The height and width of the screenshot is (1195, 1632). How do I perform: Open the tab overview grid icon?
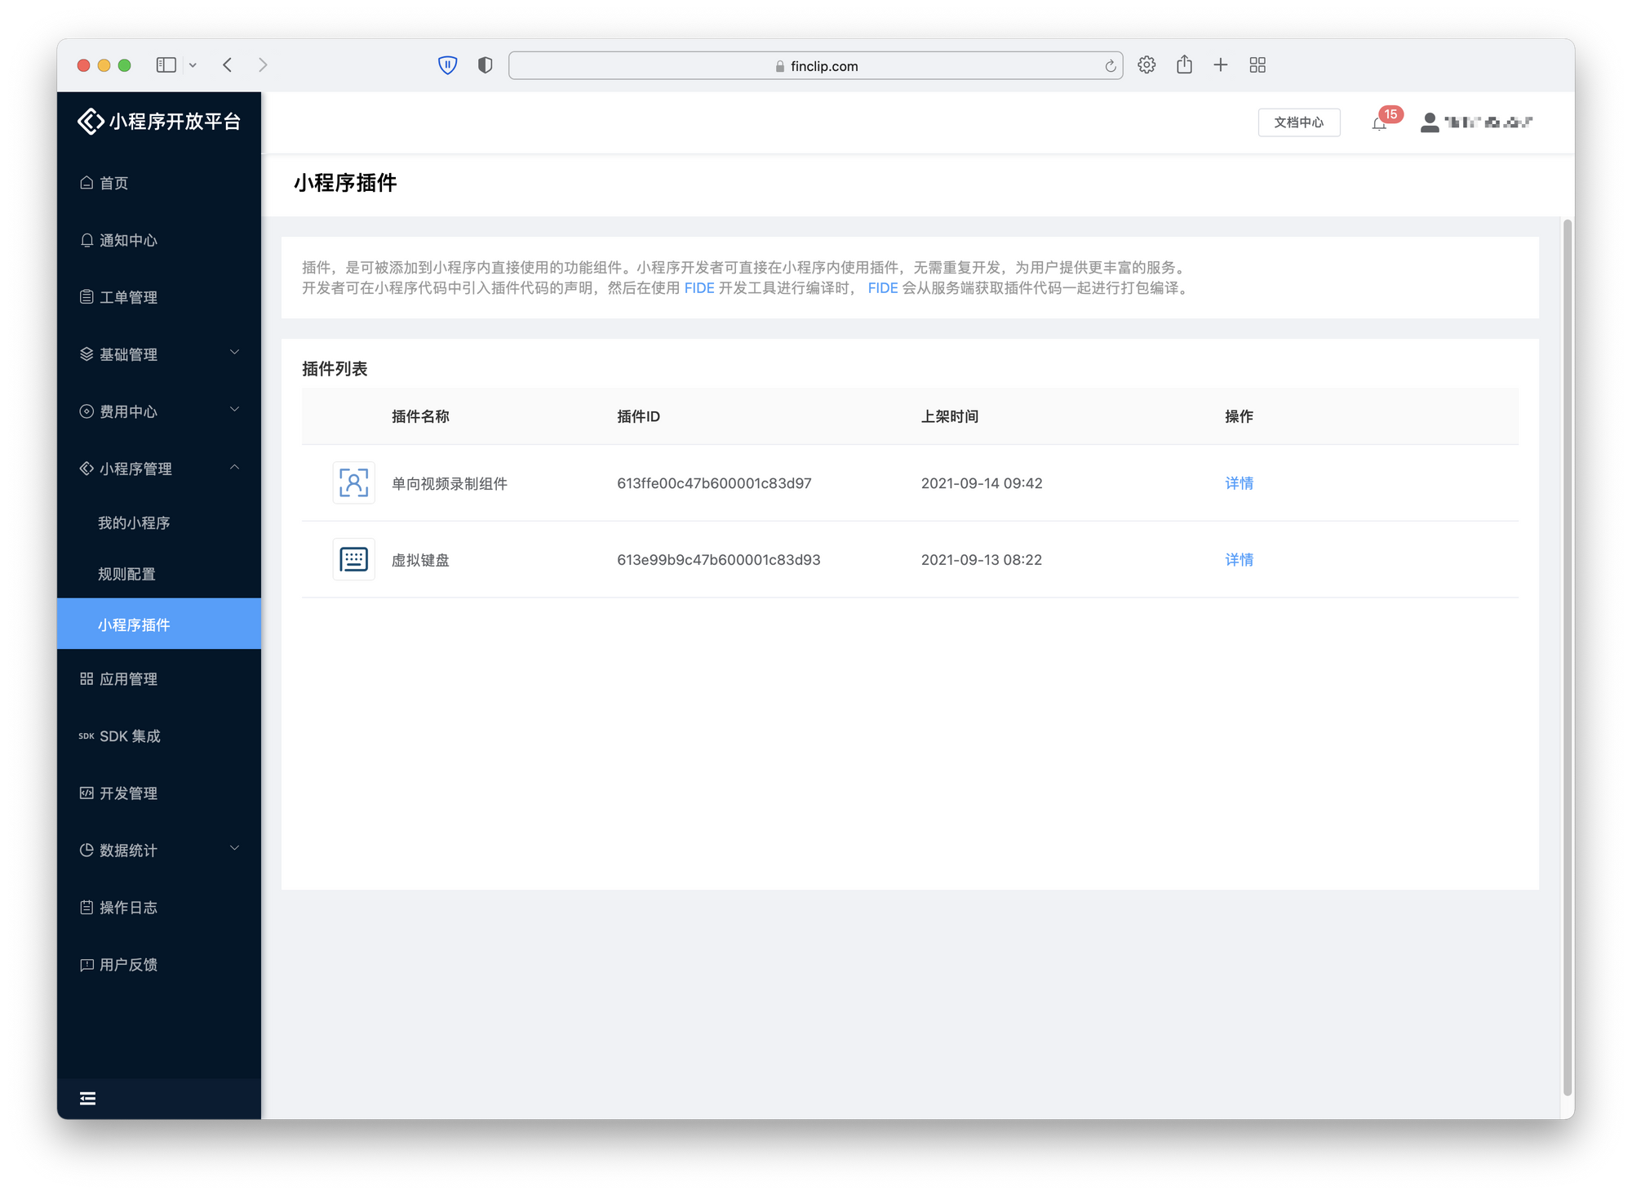(x=1257, y=65)
